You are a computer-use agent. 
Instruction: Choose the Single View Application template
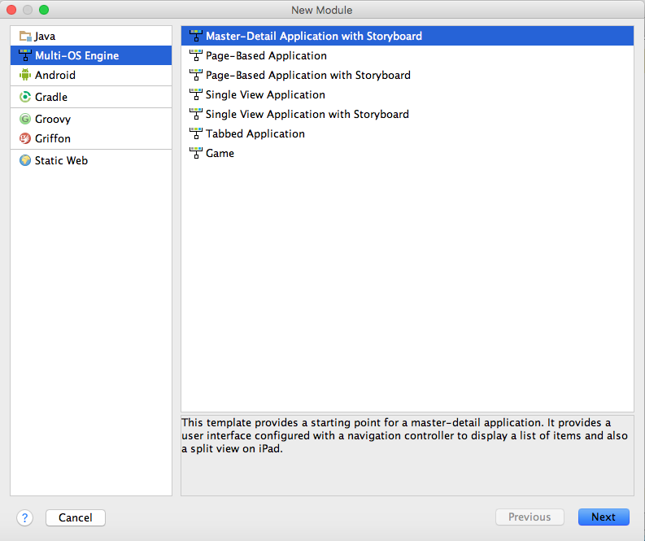tap(407, 94)
